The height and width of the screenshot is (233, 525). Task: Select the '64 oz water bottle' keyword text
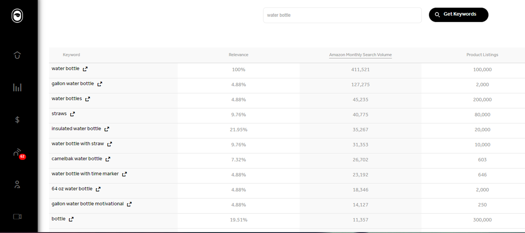(72, 189)
